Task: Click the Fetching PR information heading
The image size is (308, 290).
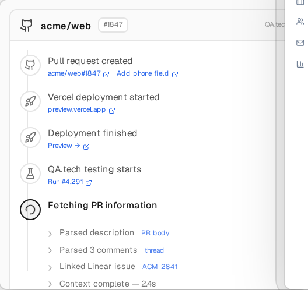Action: [x=102, y=206]
